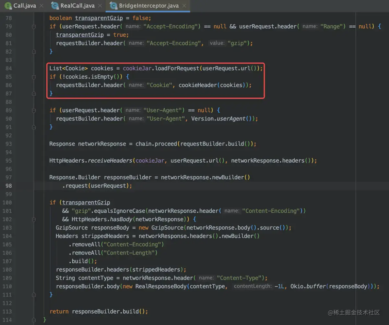Viewport: 389px width, 325px height.
Task: Click 'String contentType' on line 109
Action: pos(84,278)
